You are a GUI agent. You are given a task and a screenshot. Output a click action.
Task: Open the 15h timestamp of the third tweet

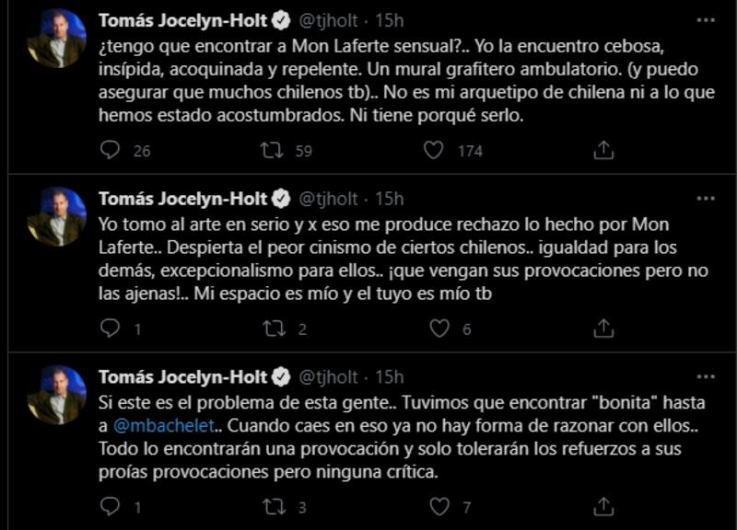point(390,376)
